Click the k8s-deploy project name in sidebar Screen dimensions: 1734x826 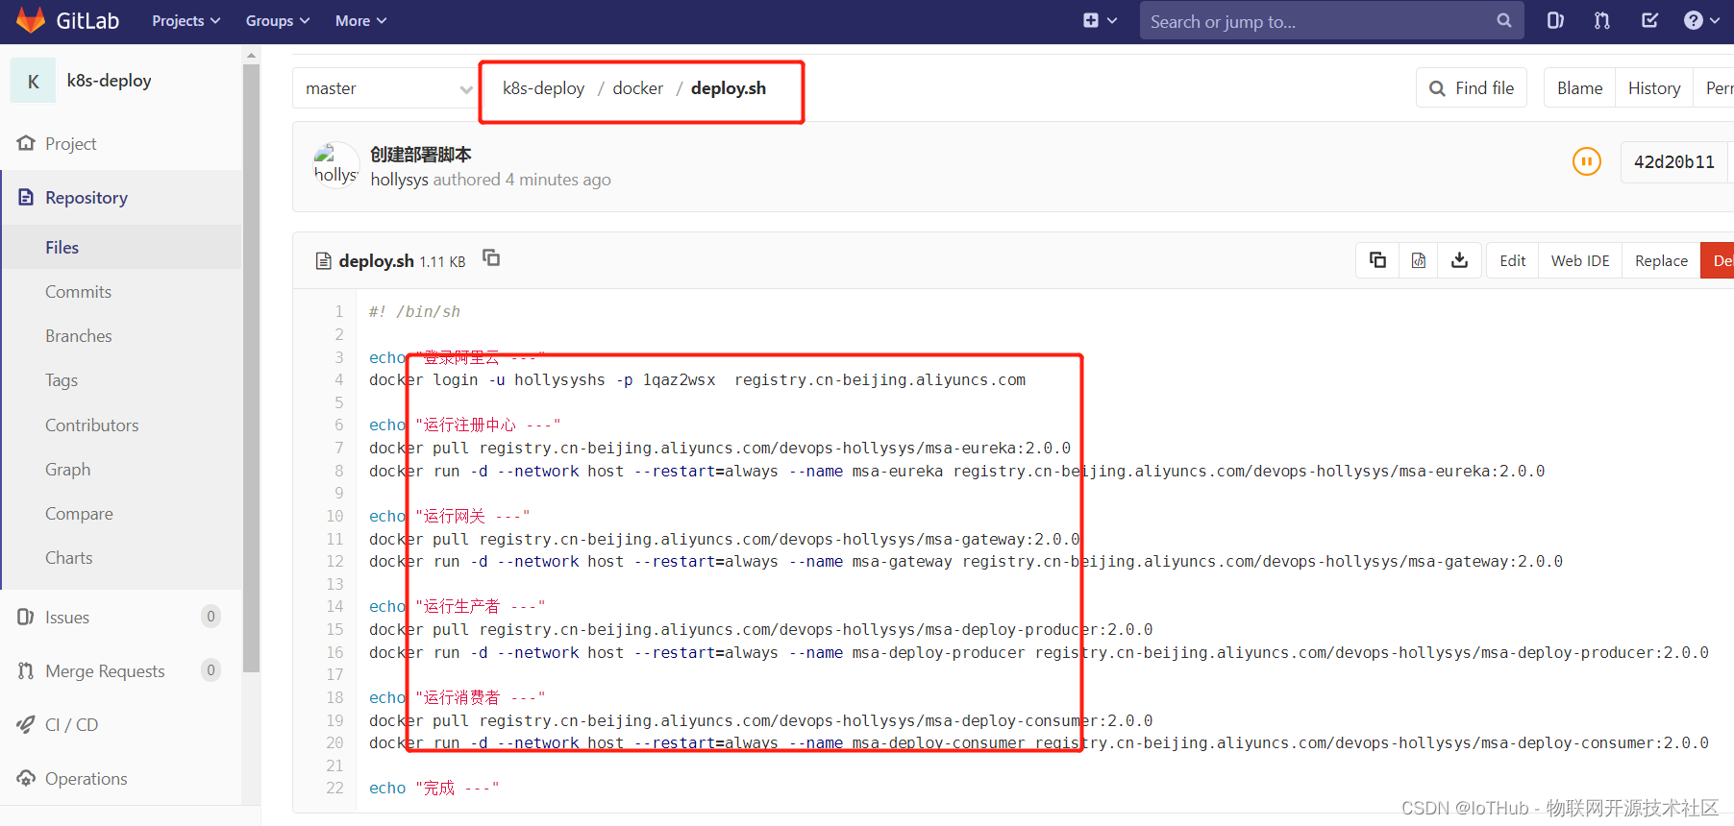click(110, 81)
